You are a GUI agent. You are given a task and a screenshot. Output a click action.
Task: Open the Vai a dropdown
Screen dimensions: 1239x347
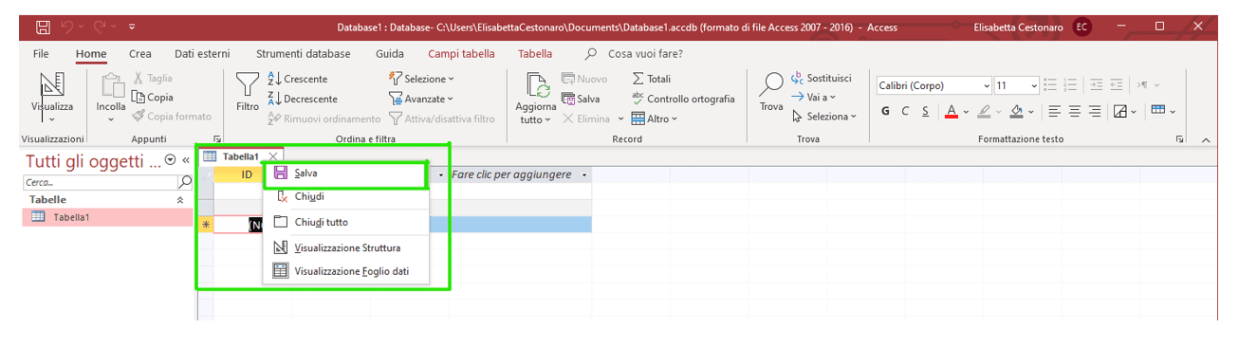[x=832, y=98]
